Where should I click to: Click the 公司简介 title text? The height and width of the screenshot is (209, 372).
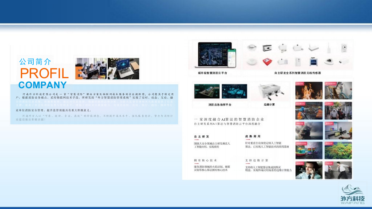click(35, 62)
